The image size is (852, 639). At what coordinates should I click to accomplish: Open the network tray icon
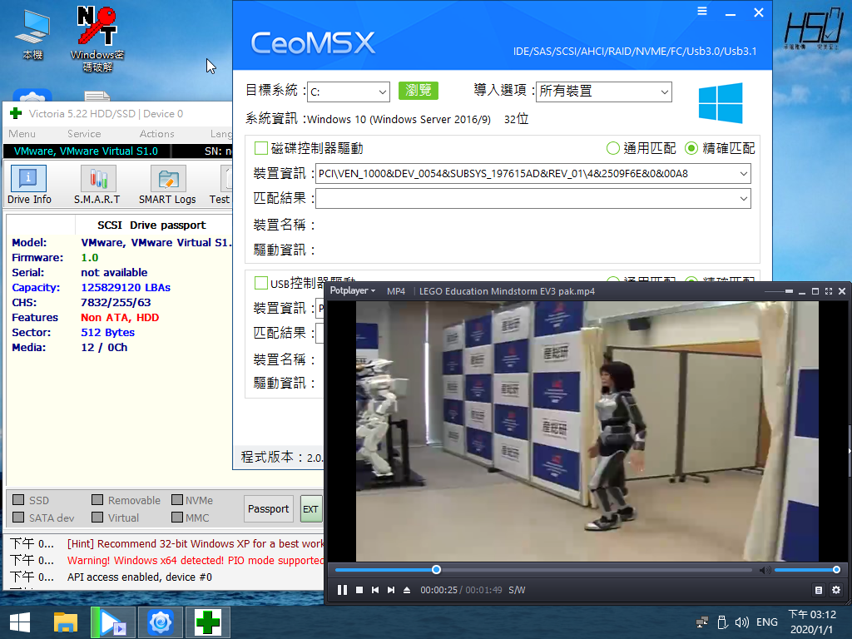[x=702, y=622]
